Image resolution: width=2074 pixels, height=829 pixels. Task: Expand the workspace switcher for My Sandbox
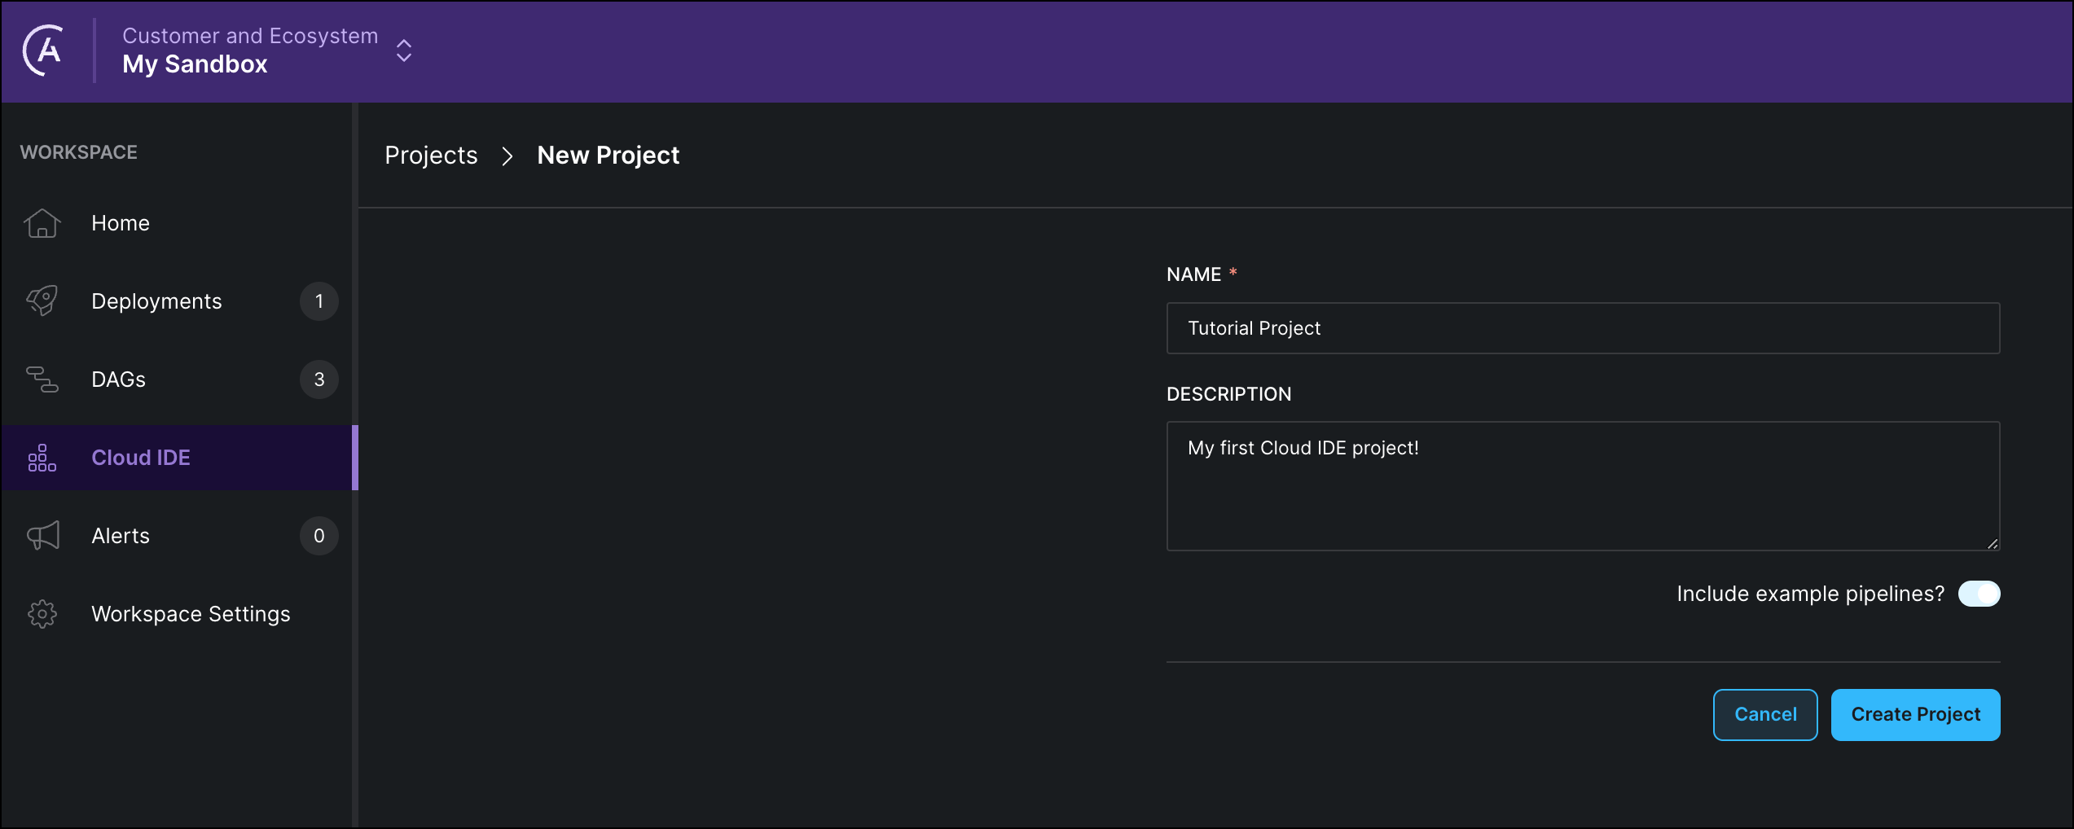(x=403, y=50)
